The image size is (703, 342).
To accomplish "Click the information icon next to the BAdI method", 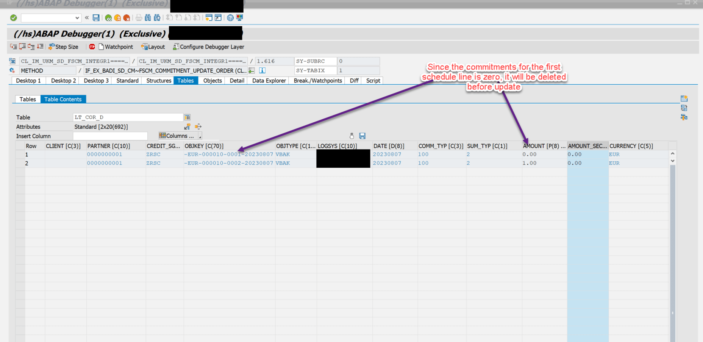I will pos(262,70).
